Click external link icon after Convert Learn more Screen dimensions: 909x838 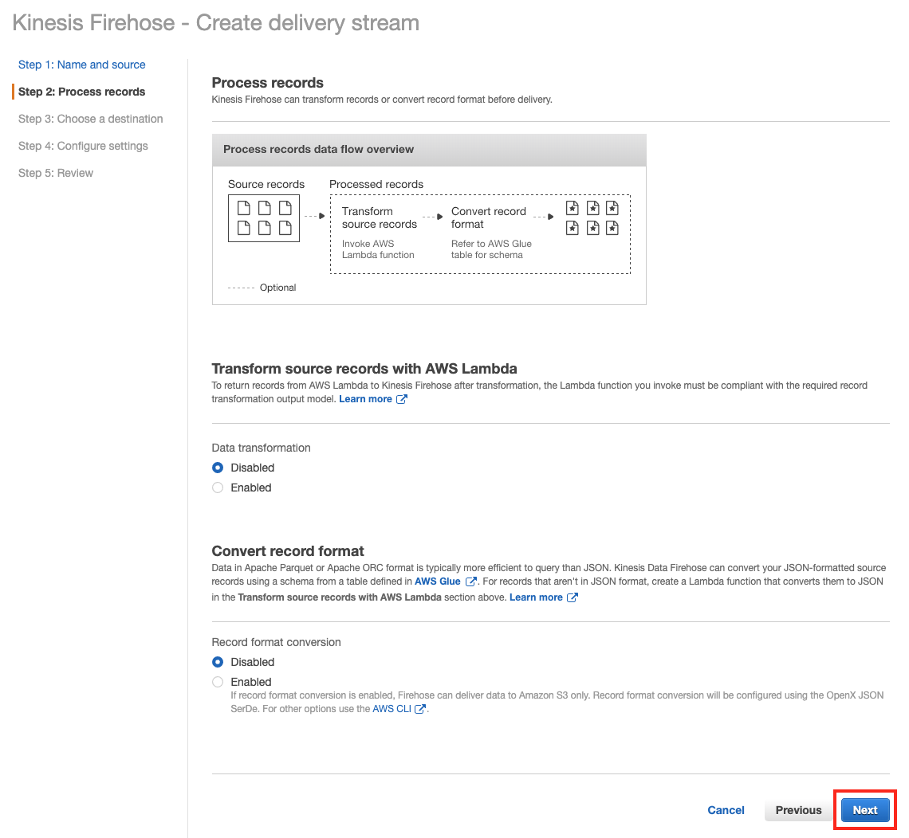click(x=572, y=597)
